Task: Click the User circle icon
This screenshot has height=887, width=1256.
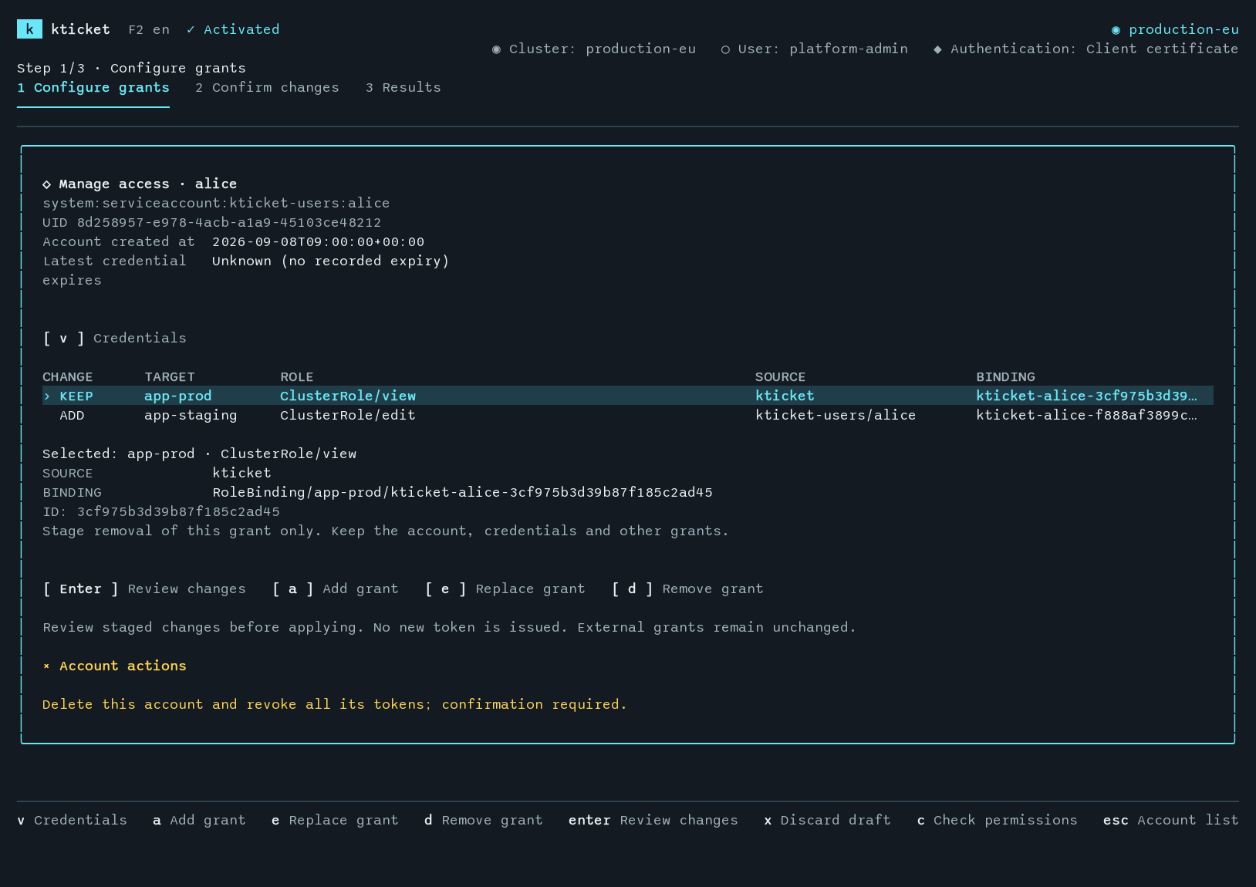Action: click(x=725, y=49)
